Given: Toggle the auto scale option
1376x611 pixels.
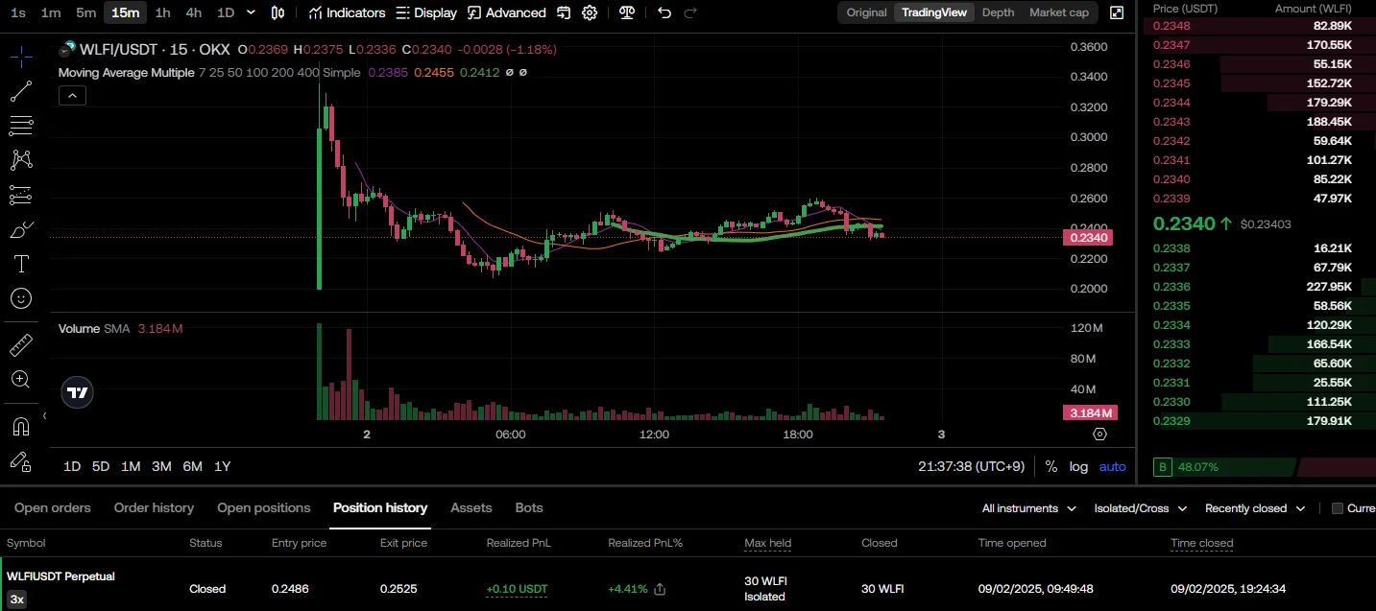Looking at the screenshot, I should (1113, 466).
